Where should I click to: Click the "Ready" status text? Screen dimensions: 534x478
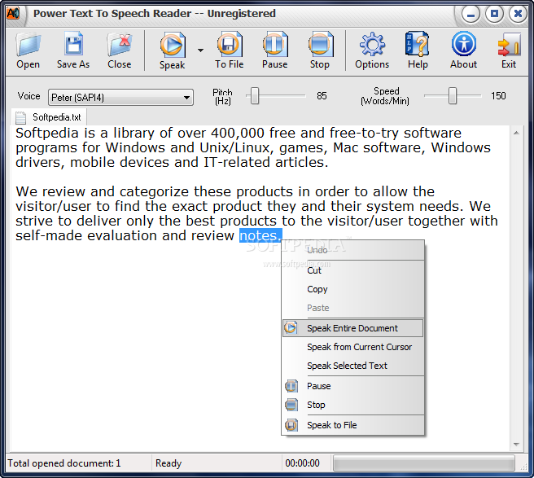click(169, 463)
